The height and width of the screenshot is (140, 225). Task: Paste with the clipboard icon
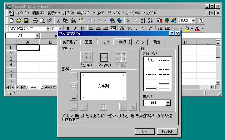coord(73,21)
